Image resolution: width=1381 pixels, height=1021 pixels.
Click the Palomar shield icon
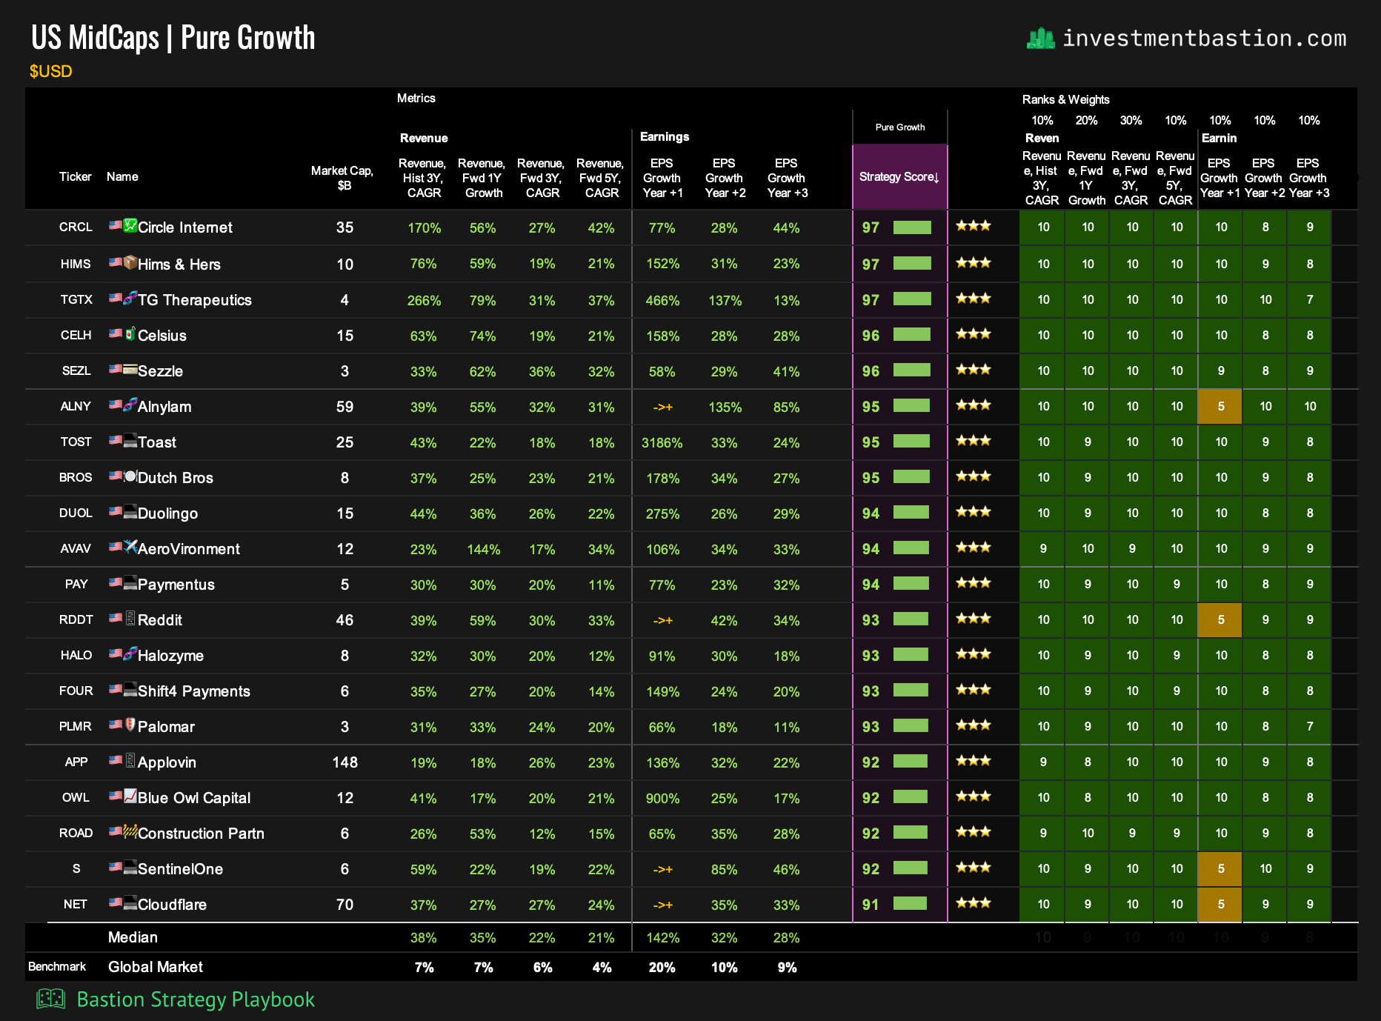(130, 725)
